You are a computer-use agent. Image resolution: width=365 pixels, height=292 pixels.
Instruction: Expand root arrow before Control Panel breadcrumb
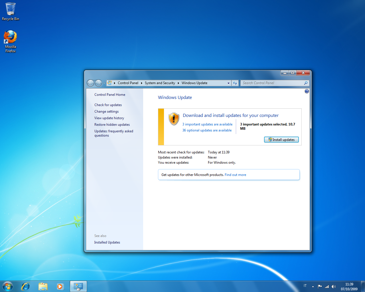point(115,83)
